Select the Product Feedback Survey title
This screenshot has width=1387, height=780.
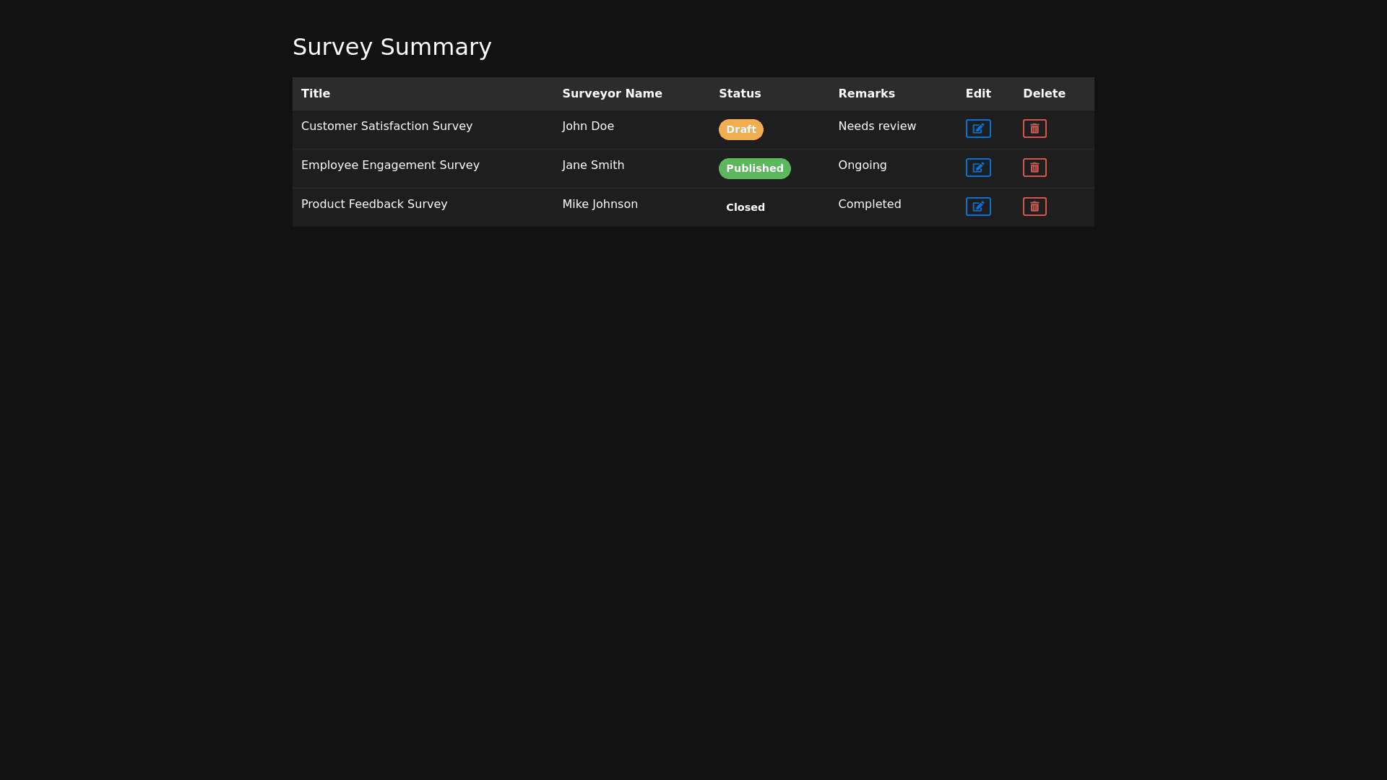(x=374, y=204)
